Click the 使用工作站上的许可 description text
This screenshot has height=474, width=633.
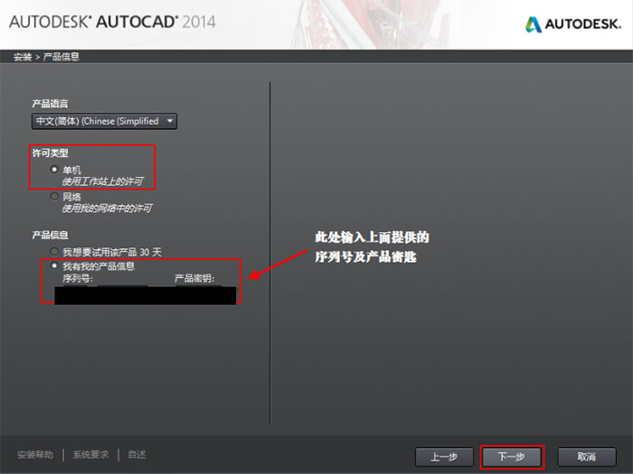click(x=102, y=181)
